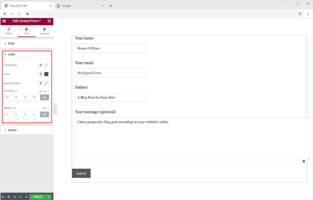This screenshot has width=313, height=200.
Task: Open the Elementor hamburger menu
Action: point(4,21)
